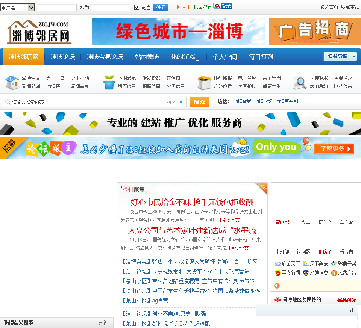Click the magnifier icon in search box
The height and width of the screenshot is (328, 361).
point(8,102)
